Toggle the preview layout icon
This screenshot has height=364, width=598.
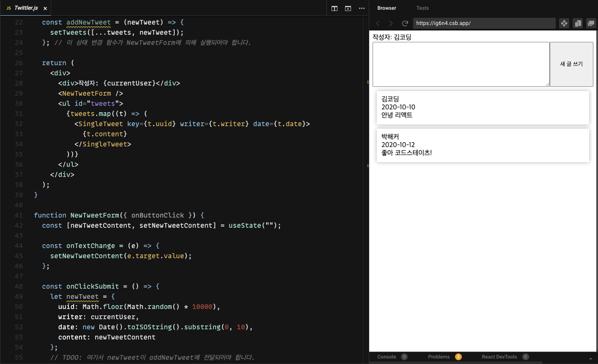point(348,8)
